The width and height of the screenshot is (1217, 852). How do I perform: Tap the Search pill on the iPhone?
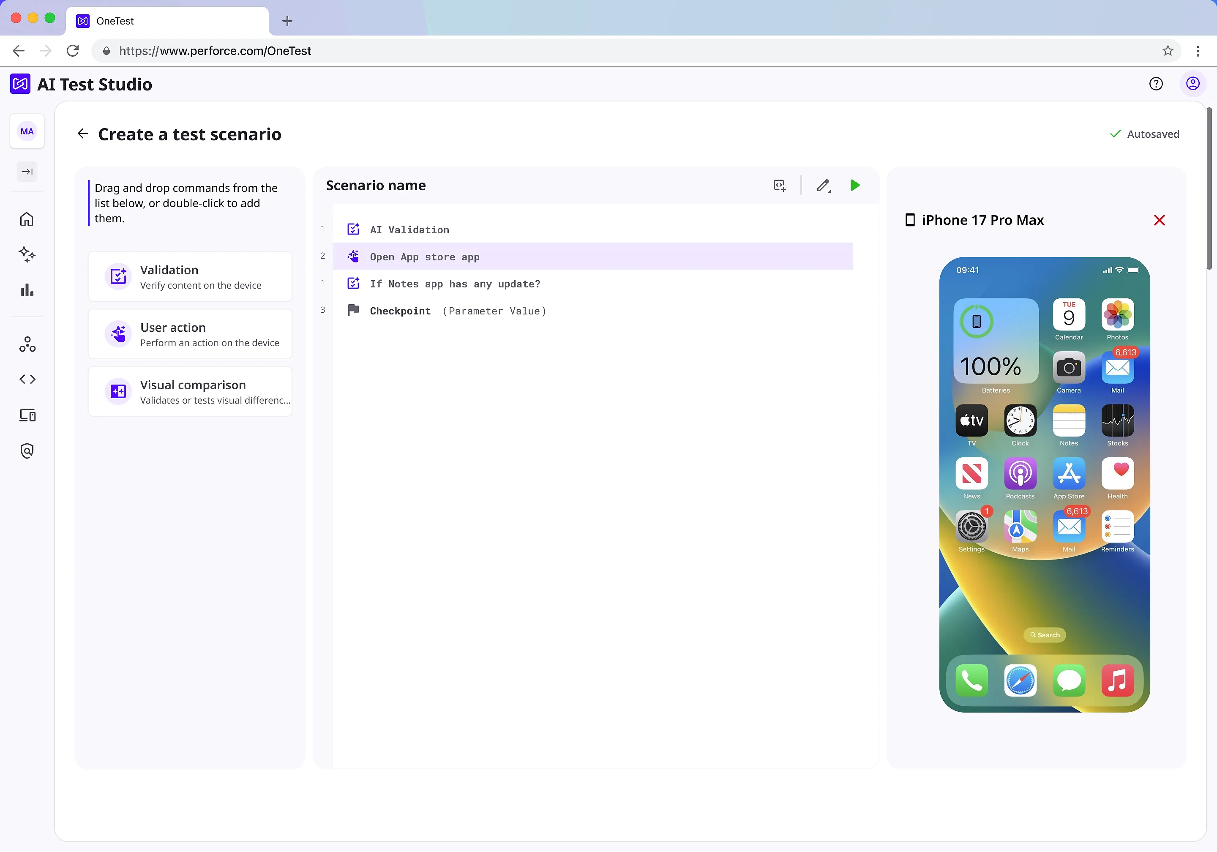(1044, 635)
